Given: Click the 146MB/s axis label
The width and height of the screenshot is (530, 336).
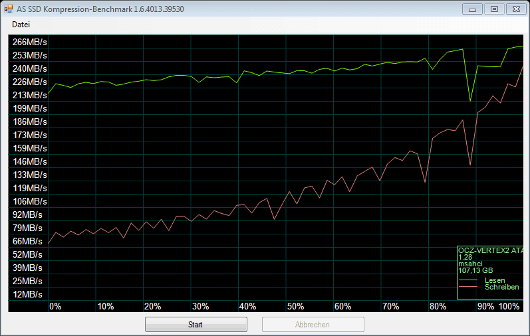Looking at the screenshot, I should (30, 162).
